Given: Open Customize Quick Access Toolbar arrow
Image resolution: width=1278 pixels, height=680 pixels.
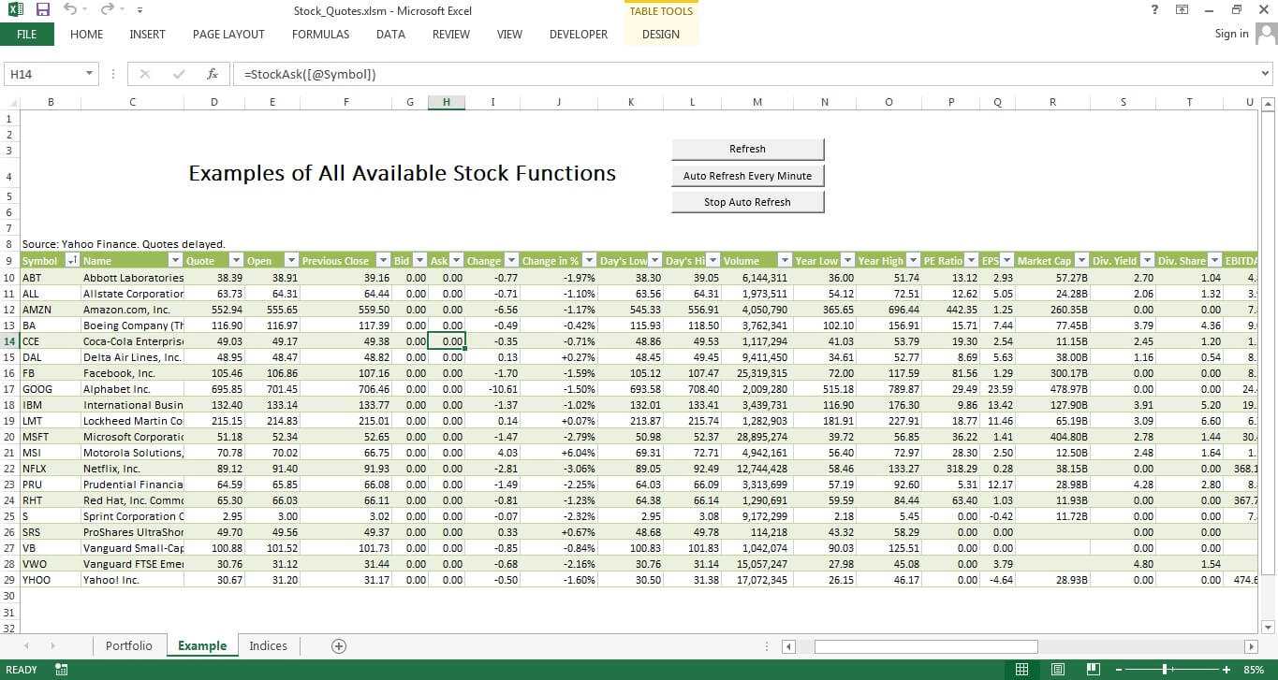Looking at the screenshot, I should 140,11.
